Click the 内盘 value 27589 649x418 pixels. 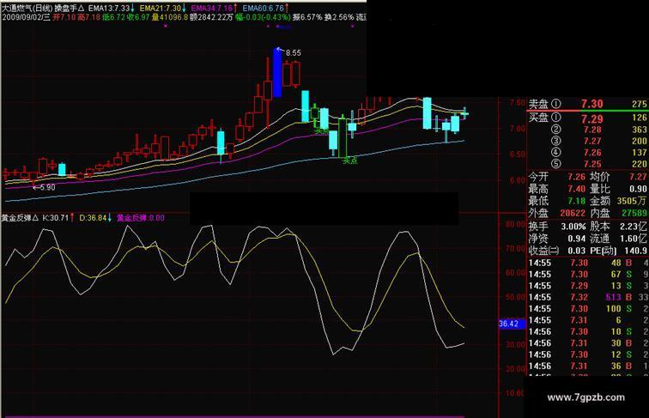[x=634, y=213]
